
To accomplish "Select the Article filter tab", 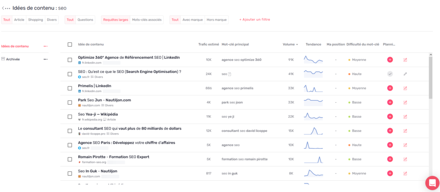I will [19, 20].
